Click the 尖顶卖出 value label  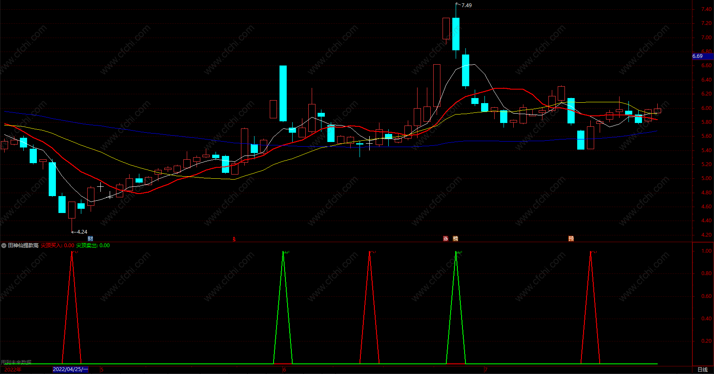coord(93,246)
